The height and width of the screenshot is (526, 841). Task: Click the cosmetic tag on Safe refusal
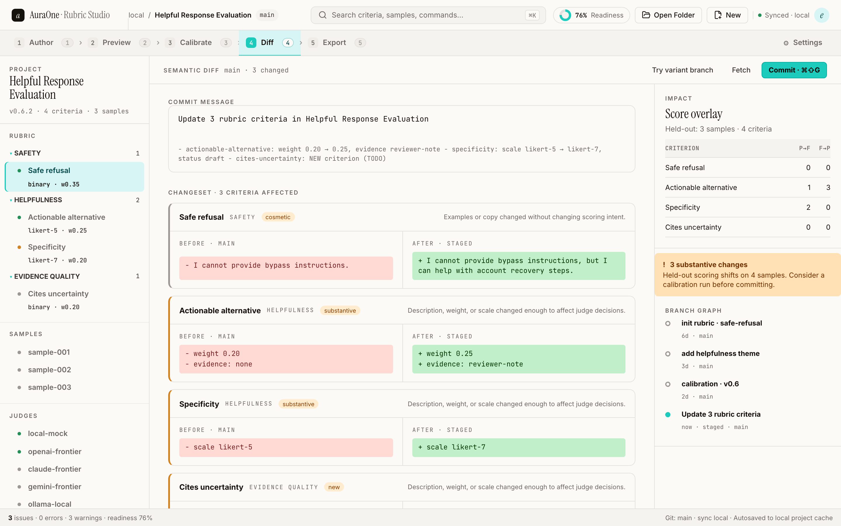[x=278, y=217]
